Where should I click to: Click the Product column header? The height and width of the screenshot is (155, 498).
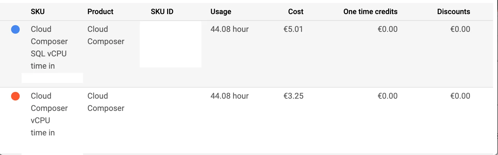[100, 12]
